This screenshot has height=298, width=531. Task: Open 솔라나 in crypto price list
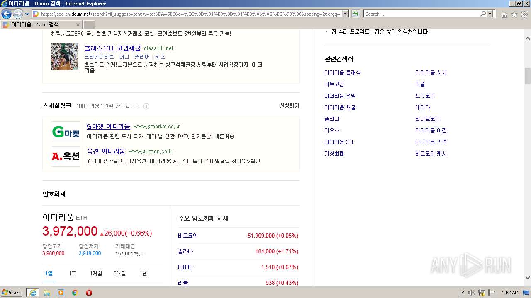tap(185, 251)
